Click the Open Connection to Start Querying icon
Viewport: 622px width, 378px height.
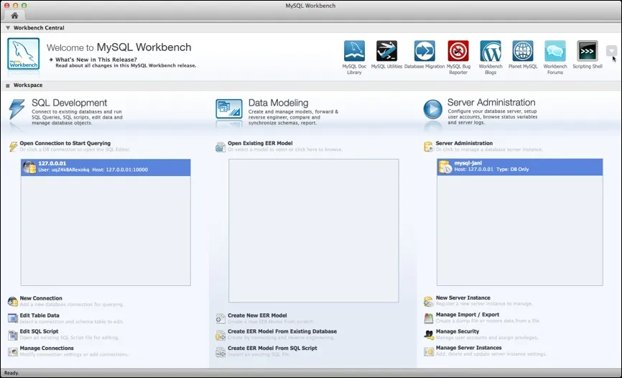pyautogui.click(x=13, y=147)
